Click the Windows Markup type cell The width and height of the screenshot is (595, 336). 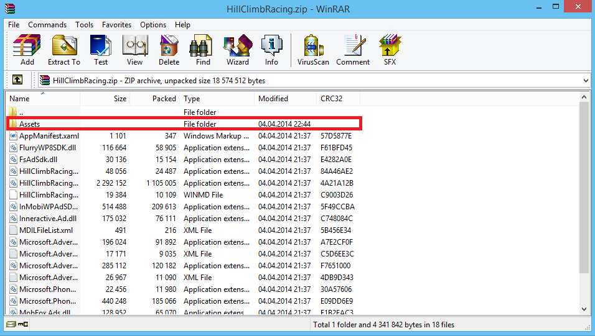pyautogui.click(x=217, y=135)
